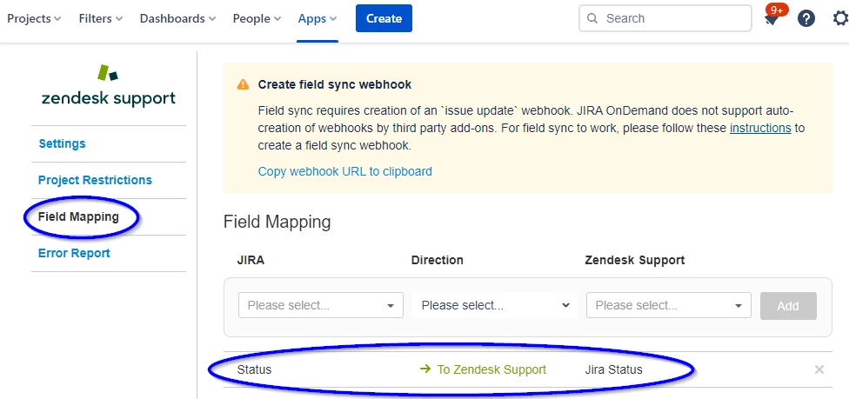The width and height of the screenshot is (849, 399).
Task: Open the Filters menu
Action: point(101,18)
